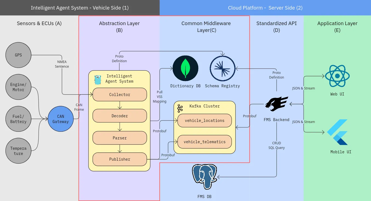
Task: Click the CAN Frame label
Action: click(79, 107)
